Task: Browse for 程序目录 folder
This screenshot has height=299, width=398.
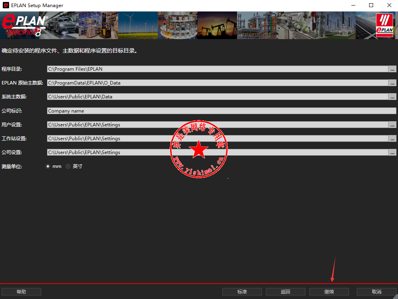Action: coord(392,69)
